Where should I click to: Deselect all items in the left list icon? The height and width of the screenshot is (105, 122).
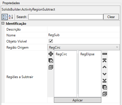[51, 67]
